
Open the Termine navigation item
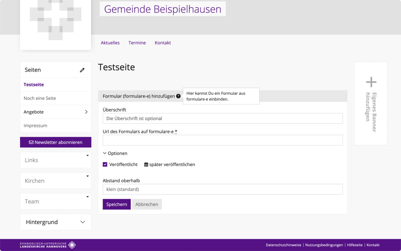(137, 43)
